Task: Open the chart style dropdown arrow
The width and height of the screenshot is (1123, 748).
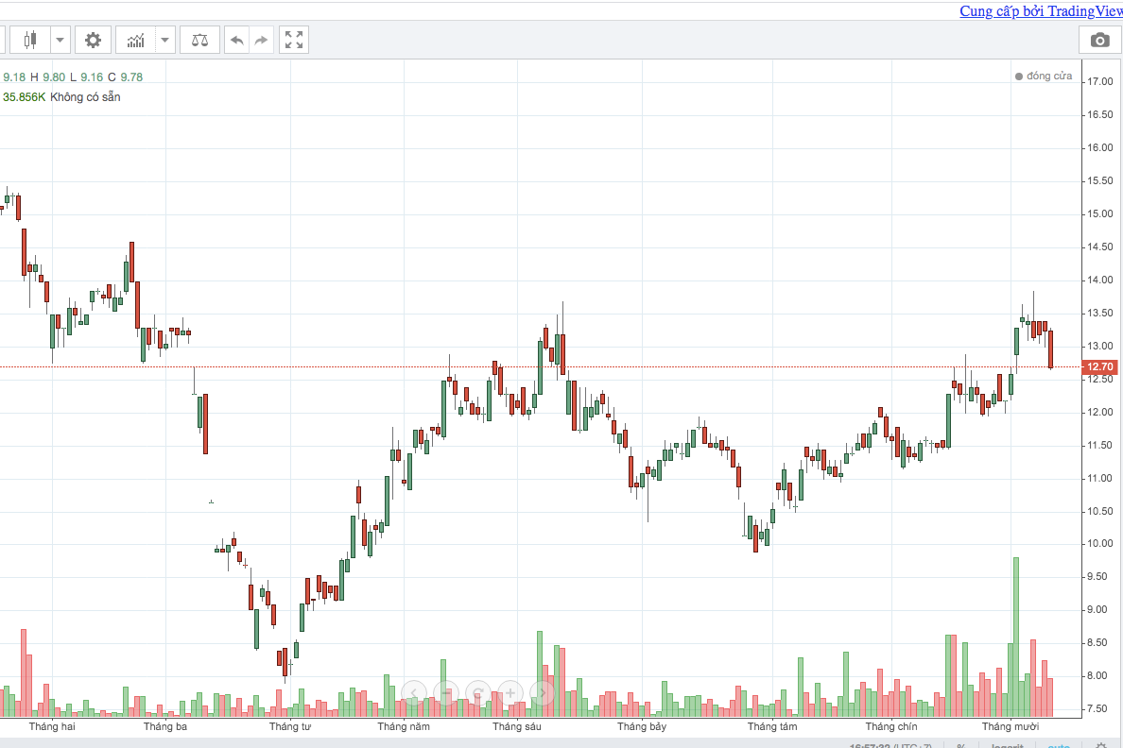Action: point(60,40)
